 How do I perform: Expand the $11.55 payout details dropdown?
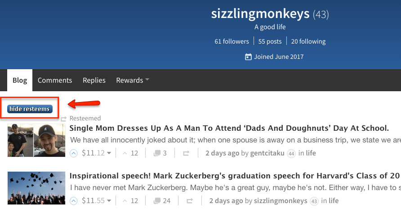[x=108, y=201]
